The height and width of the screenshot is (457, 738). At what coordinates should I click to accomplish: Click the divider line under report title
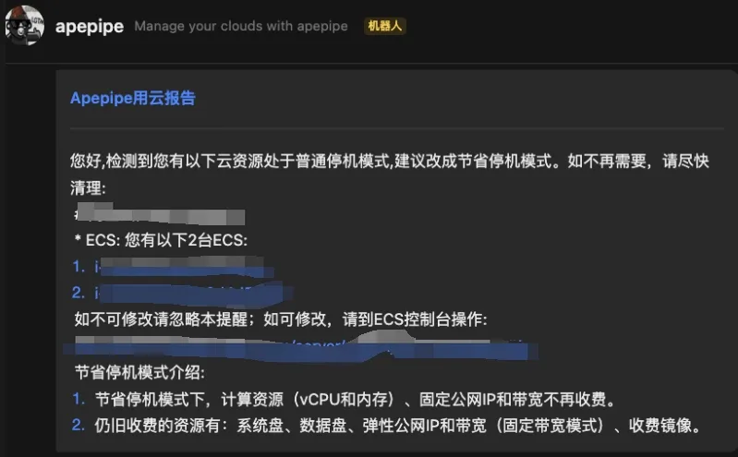[x=397, y=128]
